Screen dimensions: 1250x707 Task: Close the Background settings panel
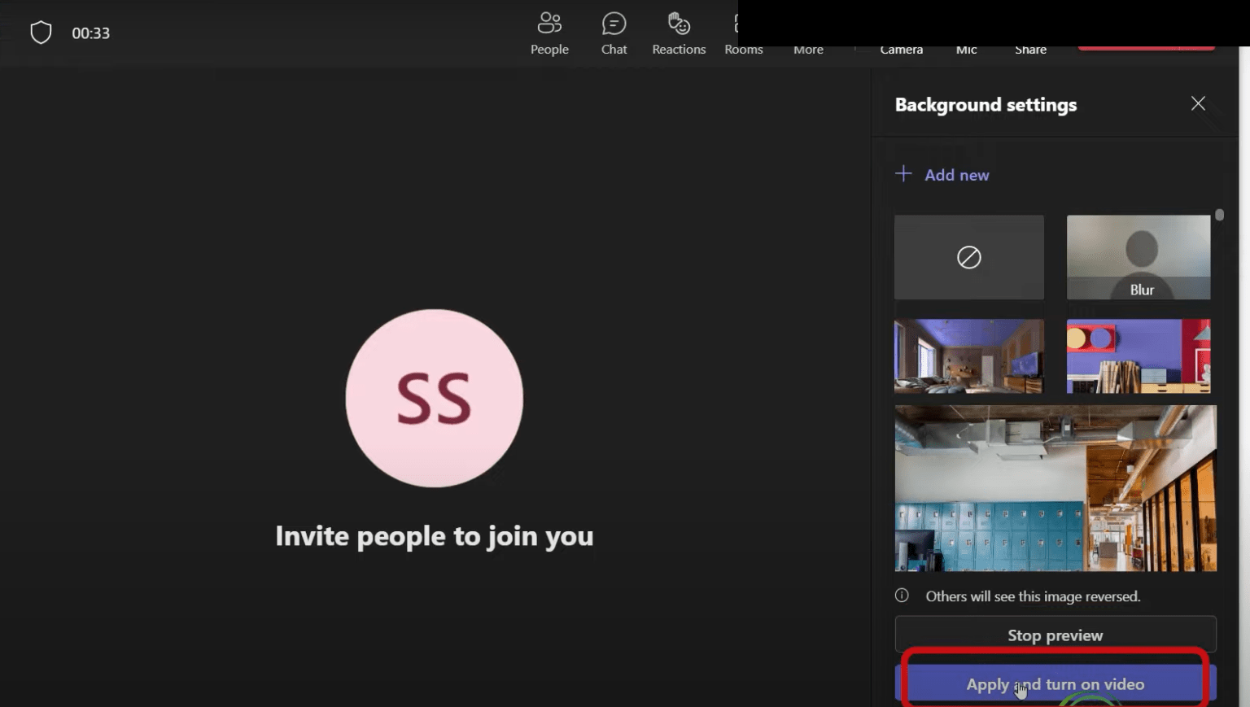point(1198,103)
